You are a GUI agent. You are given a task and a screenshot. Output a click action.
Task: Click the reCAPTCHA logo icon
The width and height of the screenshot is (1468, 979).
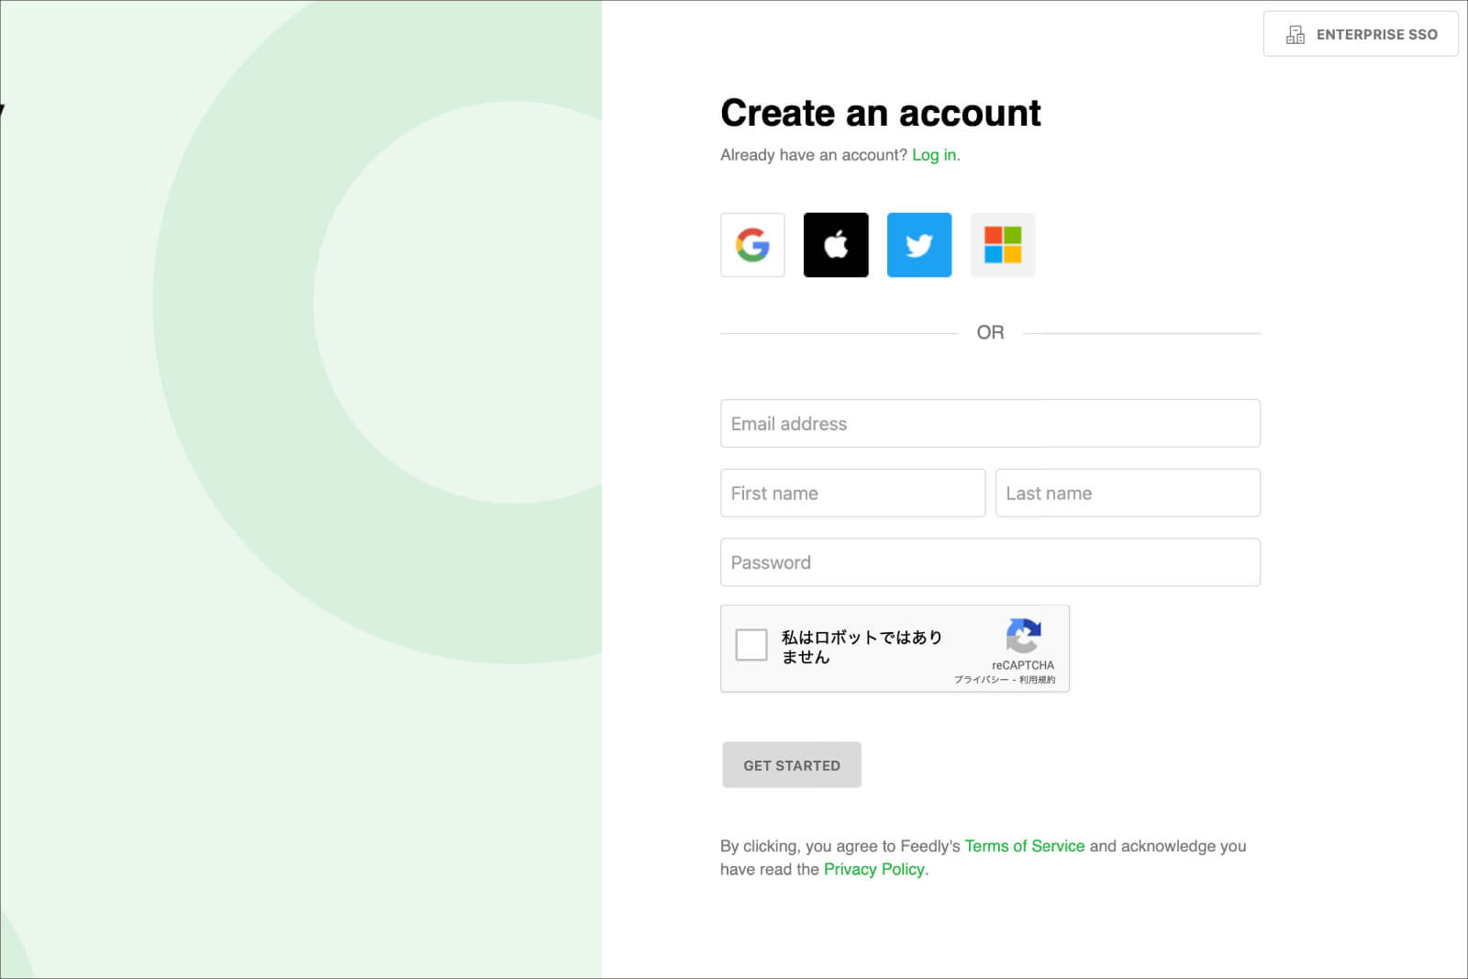tap(1023, 635)
